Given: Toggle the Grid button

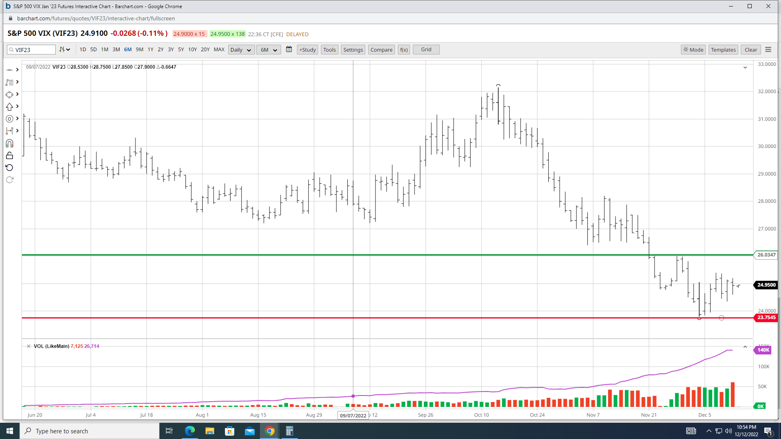Looking at the screenshot, I should pyautogui.click(x=426, y=50).
